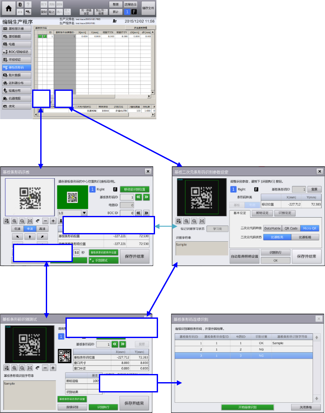Fit the teaching dialog image to view
325x413 pixels.
30,221
